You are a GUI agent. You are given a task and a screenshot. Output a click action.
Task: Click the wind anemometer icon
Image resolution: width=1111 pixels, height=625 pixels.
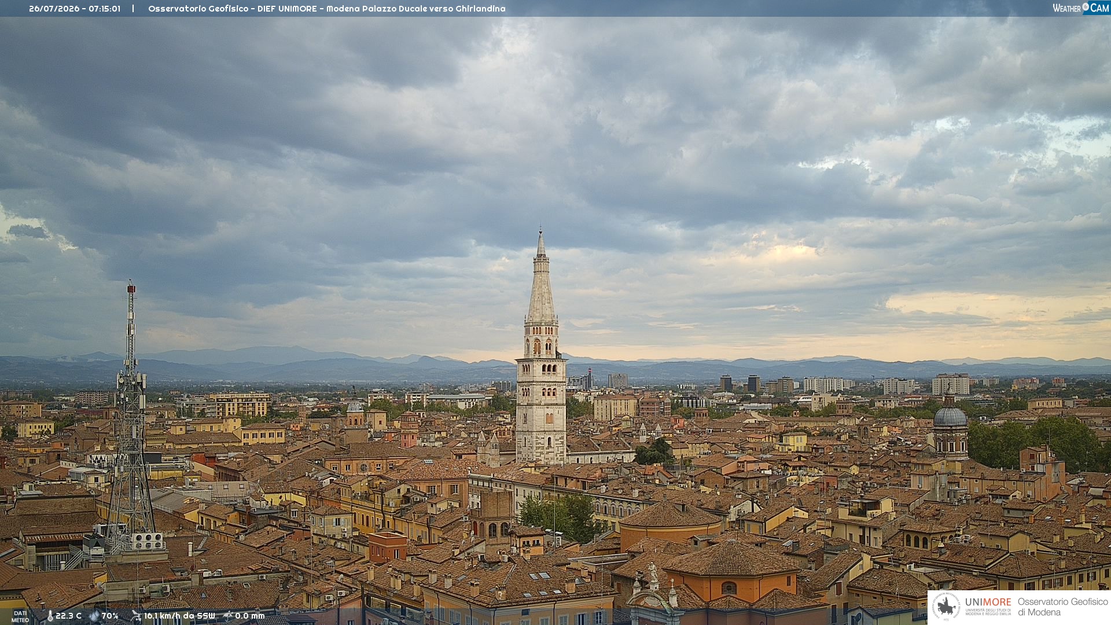pos(136,616)
